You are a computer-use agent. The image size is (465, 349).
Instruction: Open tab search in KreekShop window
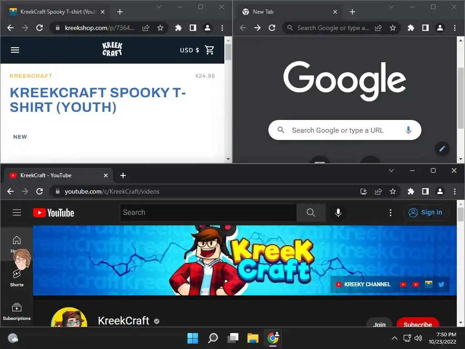[159, 7]
